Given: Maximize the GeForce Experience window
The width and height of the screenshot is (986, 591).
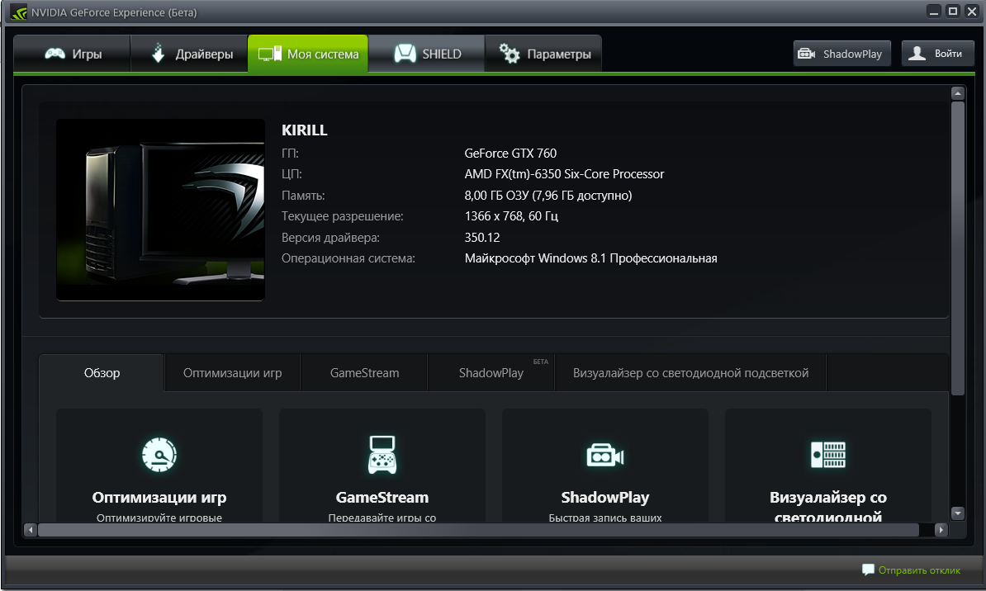Looking at the screenshot, I should point(953,12).
